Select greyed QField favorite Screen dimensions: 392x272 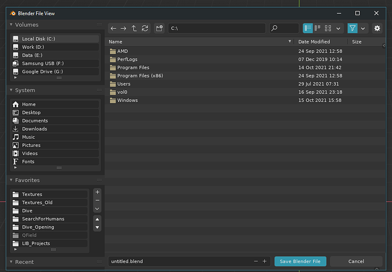[49, 235]
